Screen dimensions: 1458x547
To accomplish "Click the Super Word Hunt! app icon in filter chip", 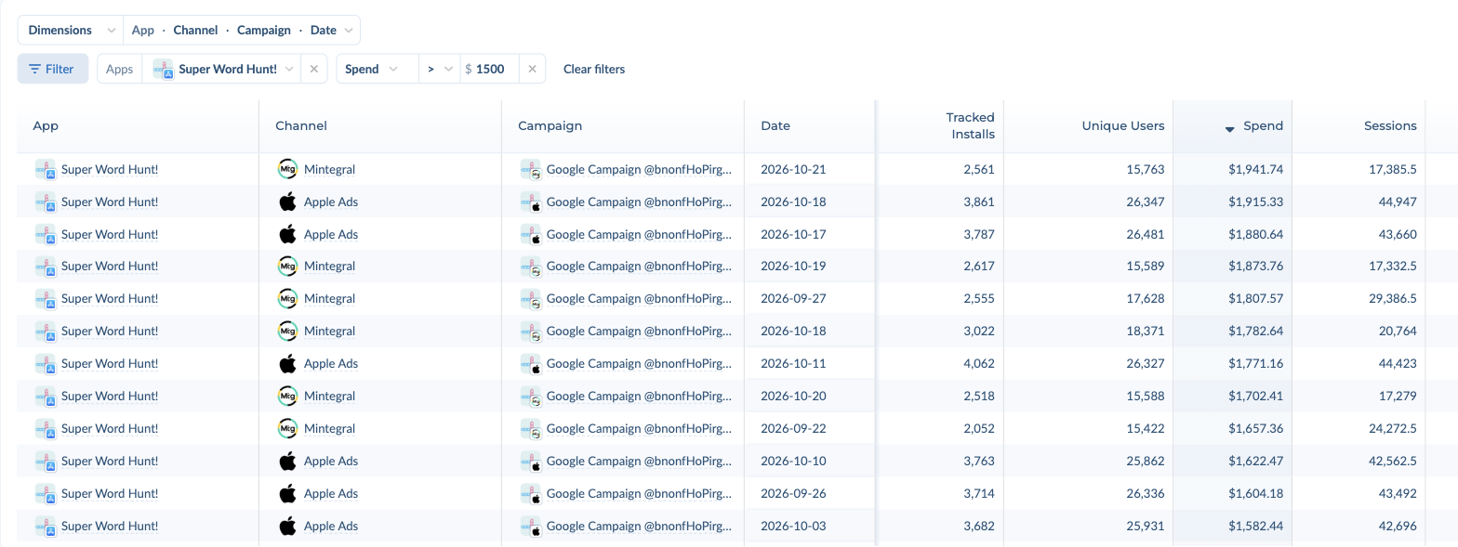I will pyautogui.click(x=163, y=69).
